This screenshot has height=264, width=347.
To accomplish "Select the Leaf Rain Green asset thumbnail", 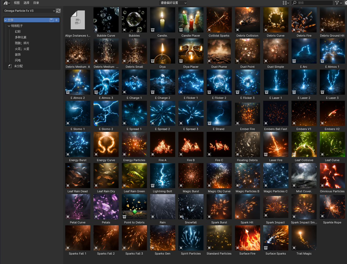I will tap(134, 176).
